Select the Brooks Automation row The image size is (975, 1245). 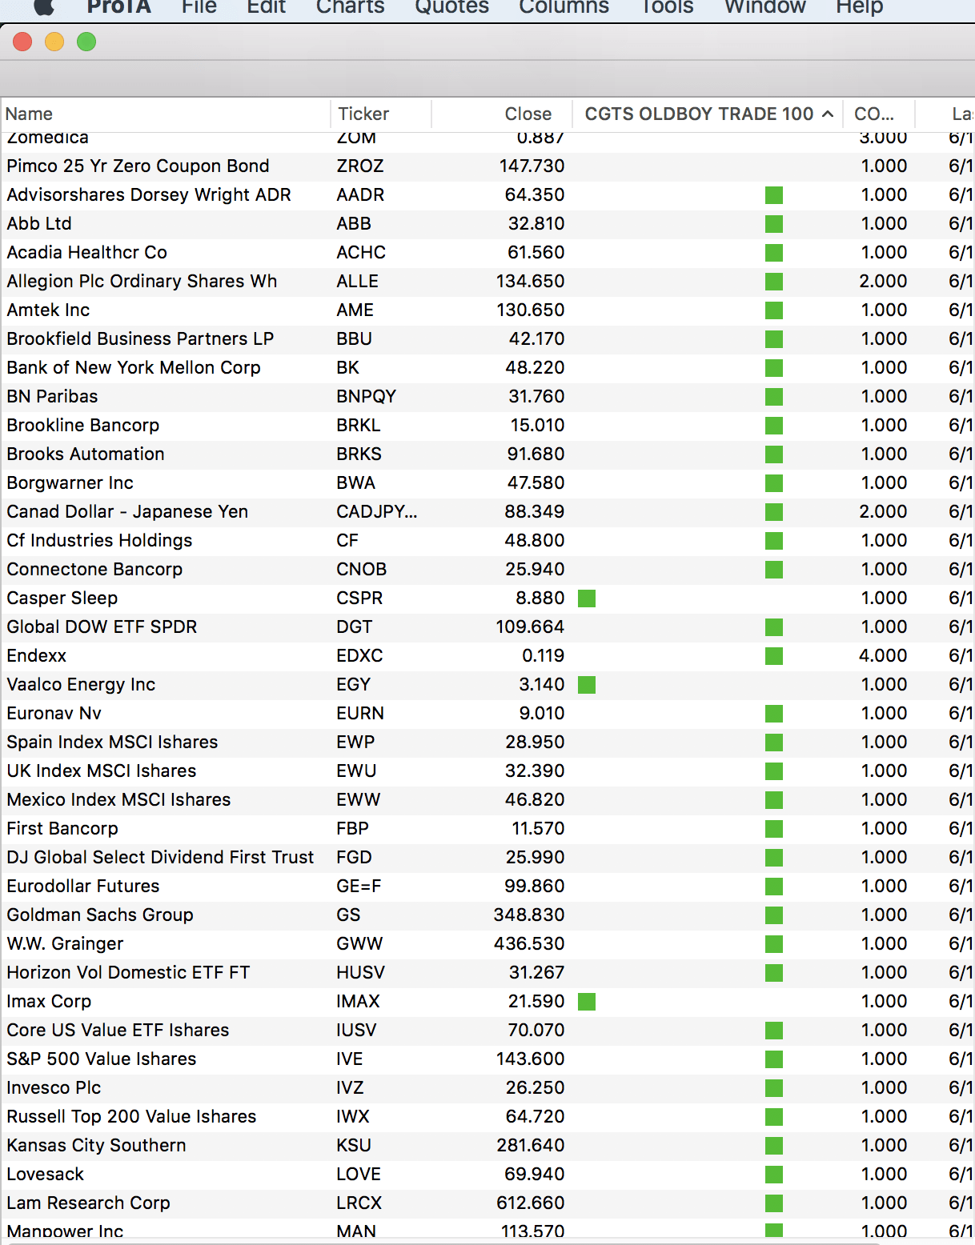click(x=487, y=454)
